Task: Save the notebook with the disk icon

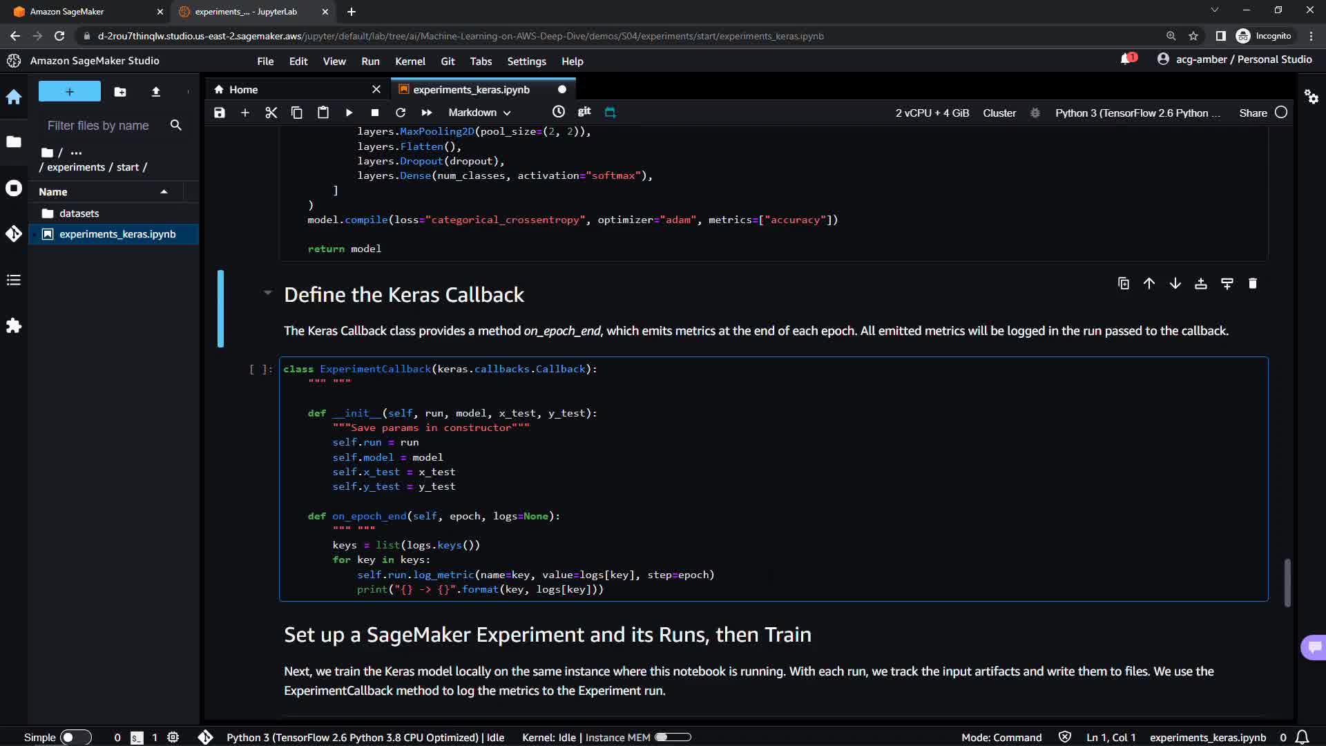Action: click(x=220, y=113)
